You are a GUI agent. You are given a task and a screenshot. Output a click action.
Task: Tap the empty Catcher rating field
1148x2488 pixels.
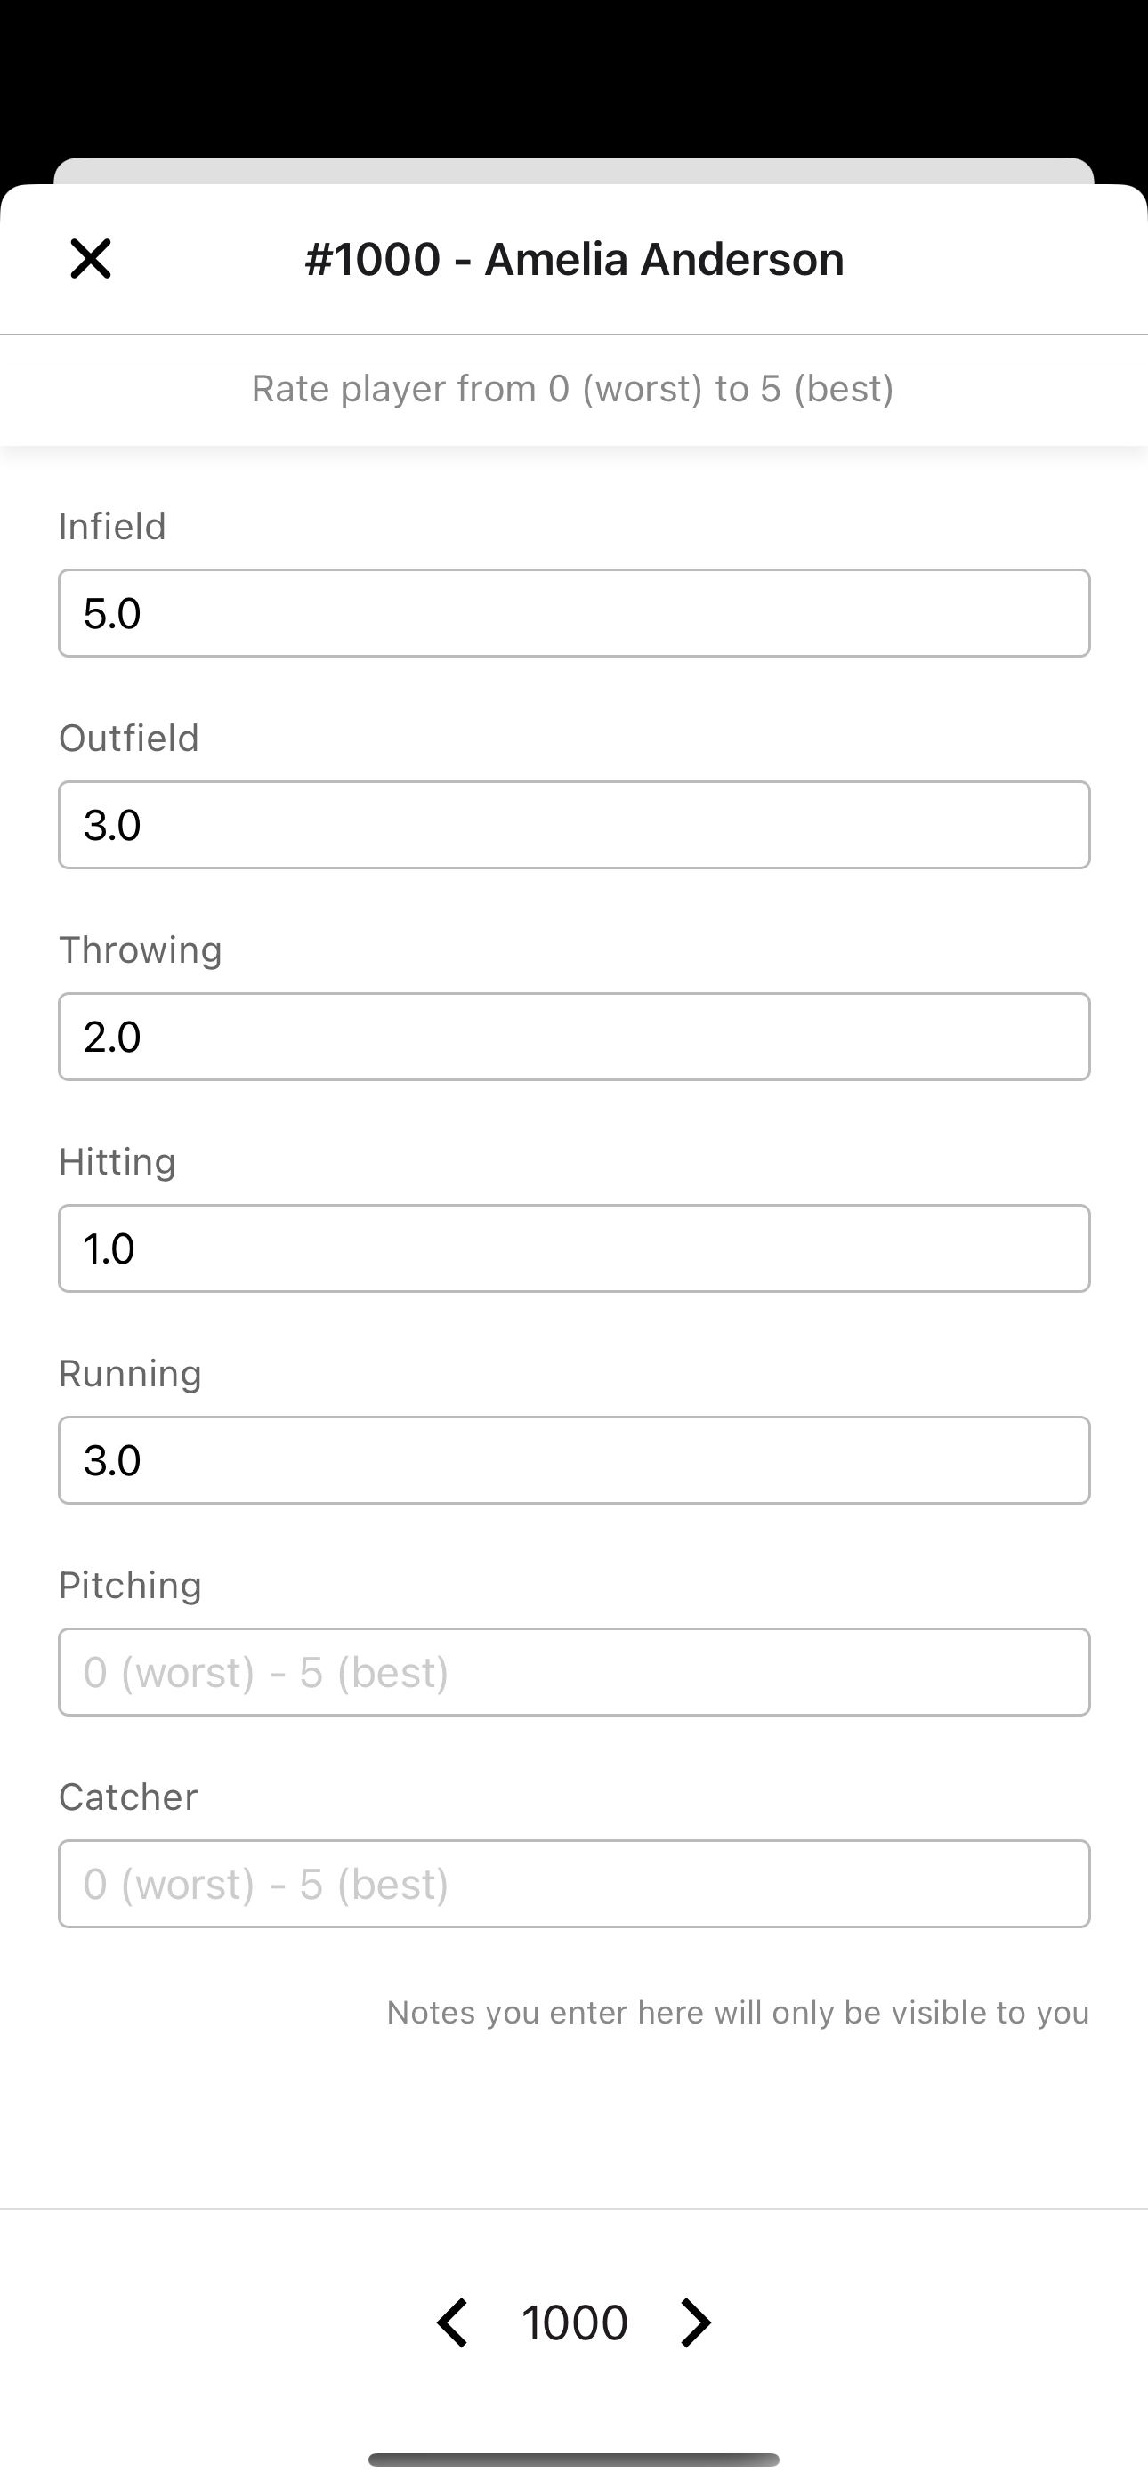[574, 1884]
